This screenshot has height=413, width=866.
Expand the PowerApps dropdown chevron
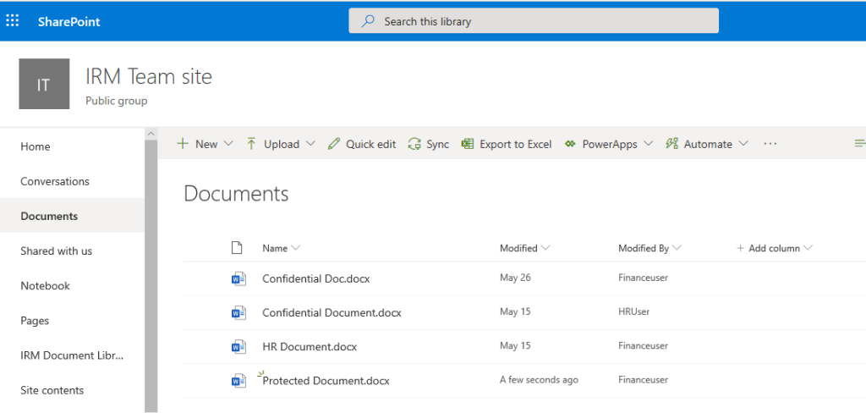pos(649,144)
